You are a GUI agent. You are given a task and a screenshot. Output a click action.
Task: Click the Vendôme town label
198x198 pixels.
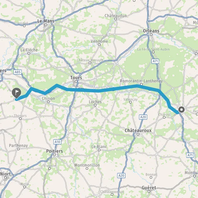coord(99,41)
